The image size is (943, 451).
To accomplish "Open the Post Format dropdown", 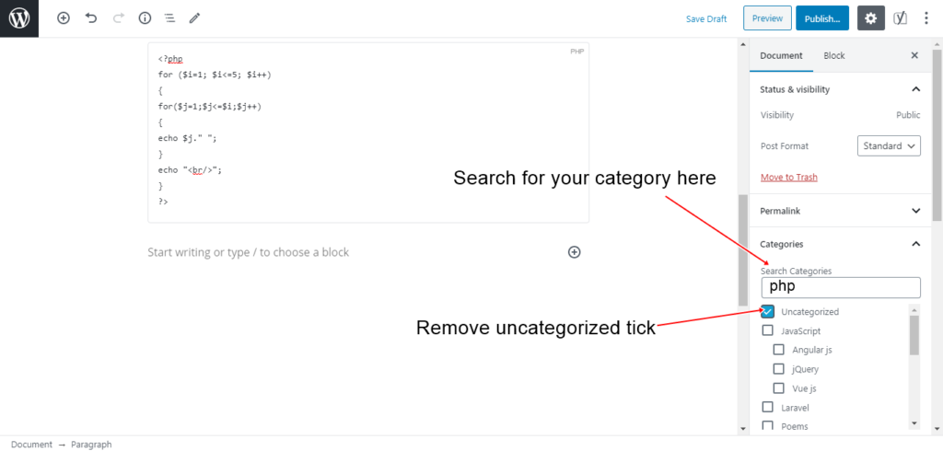I will 889,145.
